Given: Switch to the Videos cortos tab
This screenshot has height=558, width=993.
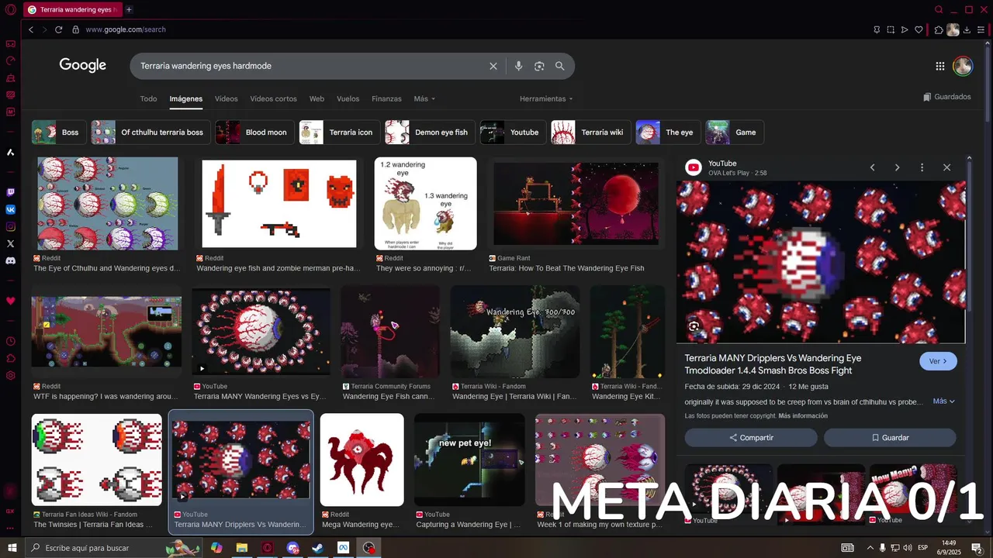Looking at the screenshot, I should click(273, 99).
